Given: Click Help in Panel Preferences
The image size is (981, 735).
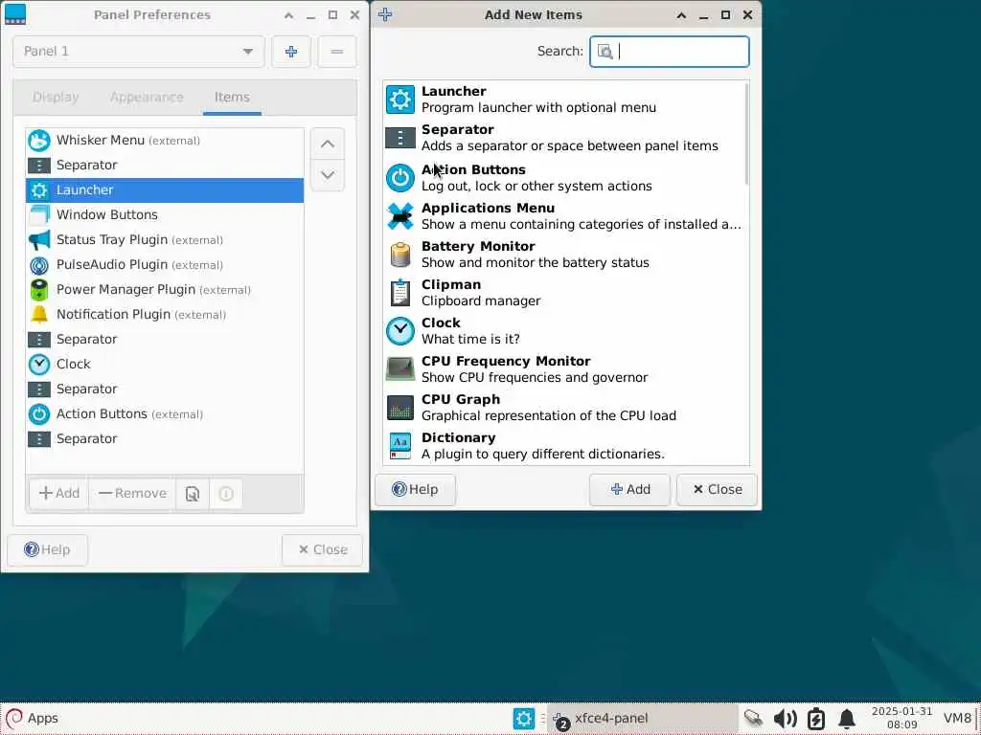Looking at the screenshot, I should 47,550.
